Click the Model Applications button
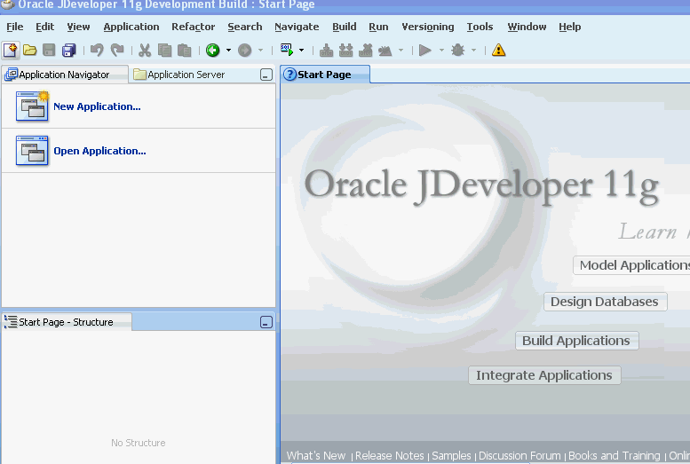 point(632,265)
